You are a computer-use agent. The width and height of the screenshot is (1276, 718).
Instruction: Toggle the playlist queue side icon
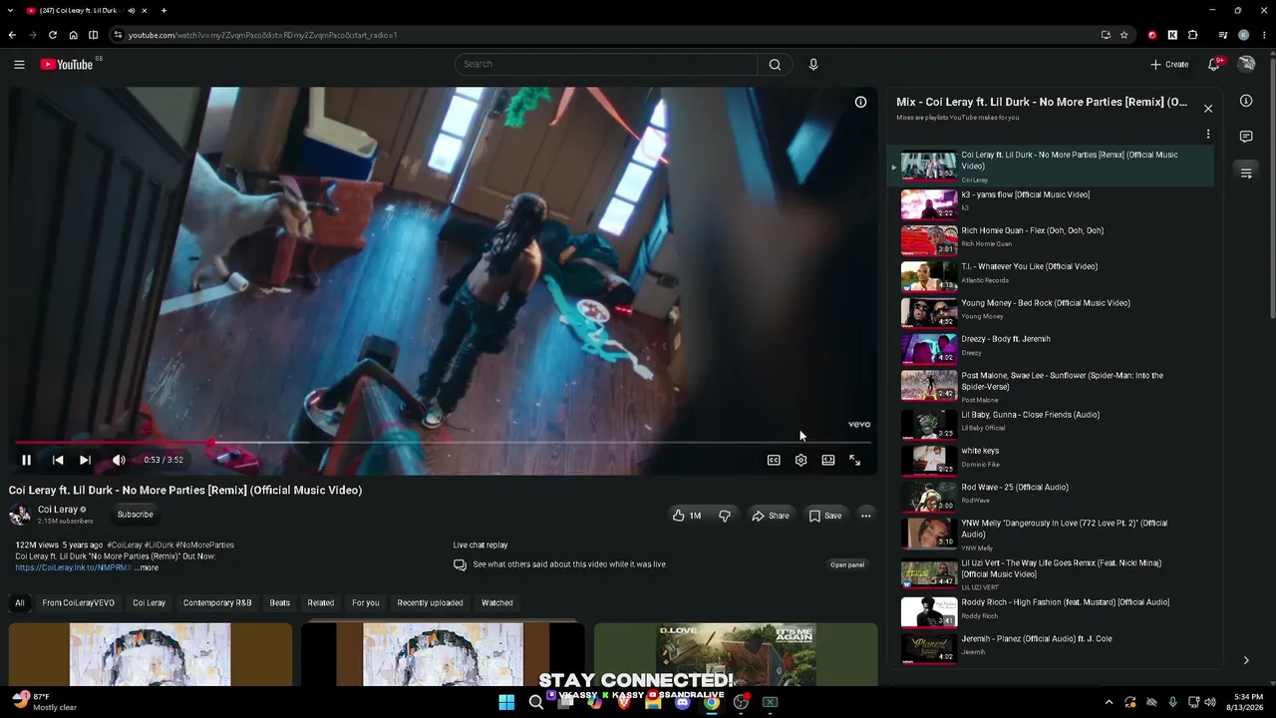(1246, 173)
